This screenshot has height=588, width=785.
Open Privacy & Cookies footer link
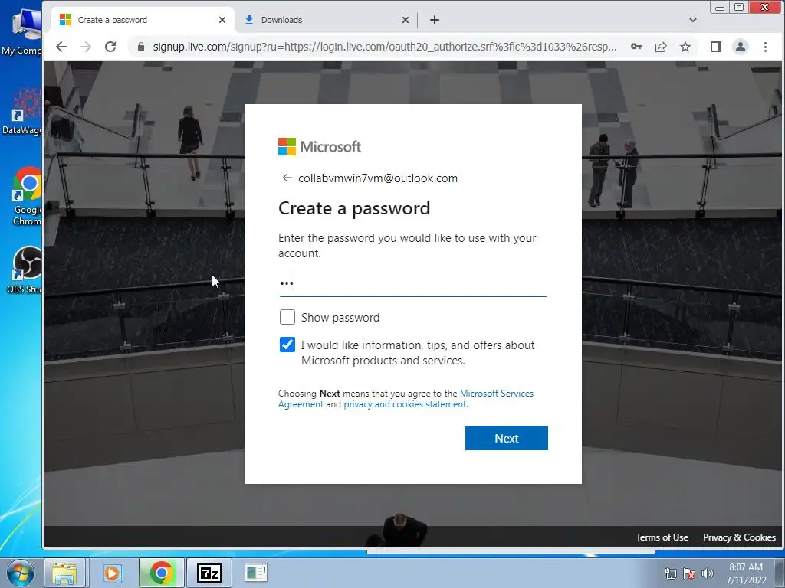tap(739, 537)
